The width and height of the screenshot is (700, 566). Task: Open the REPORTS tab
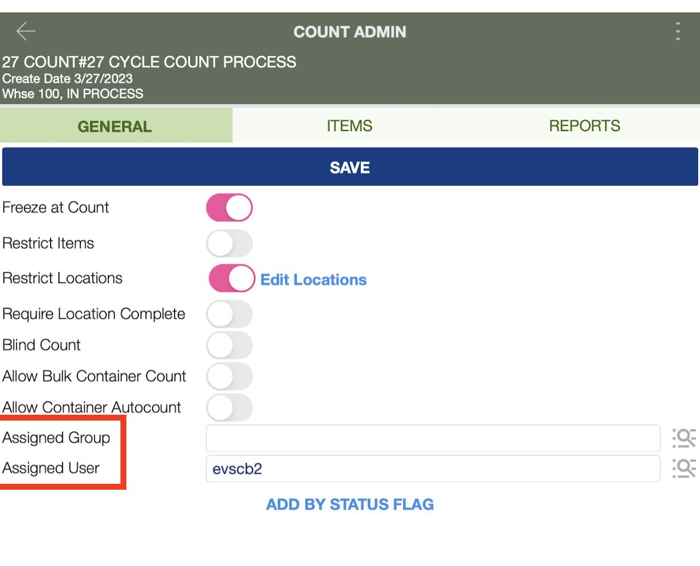click(584, 126)
